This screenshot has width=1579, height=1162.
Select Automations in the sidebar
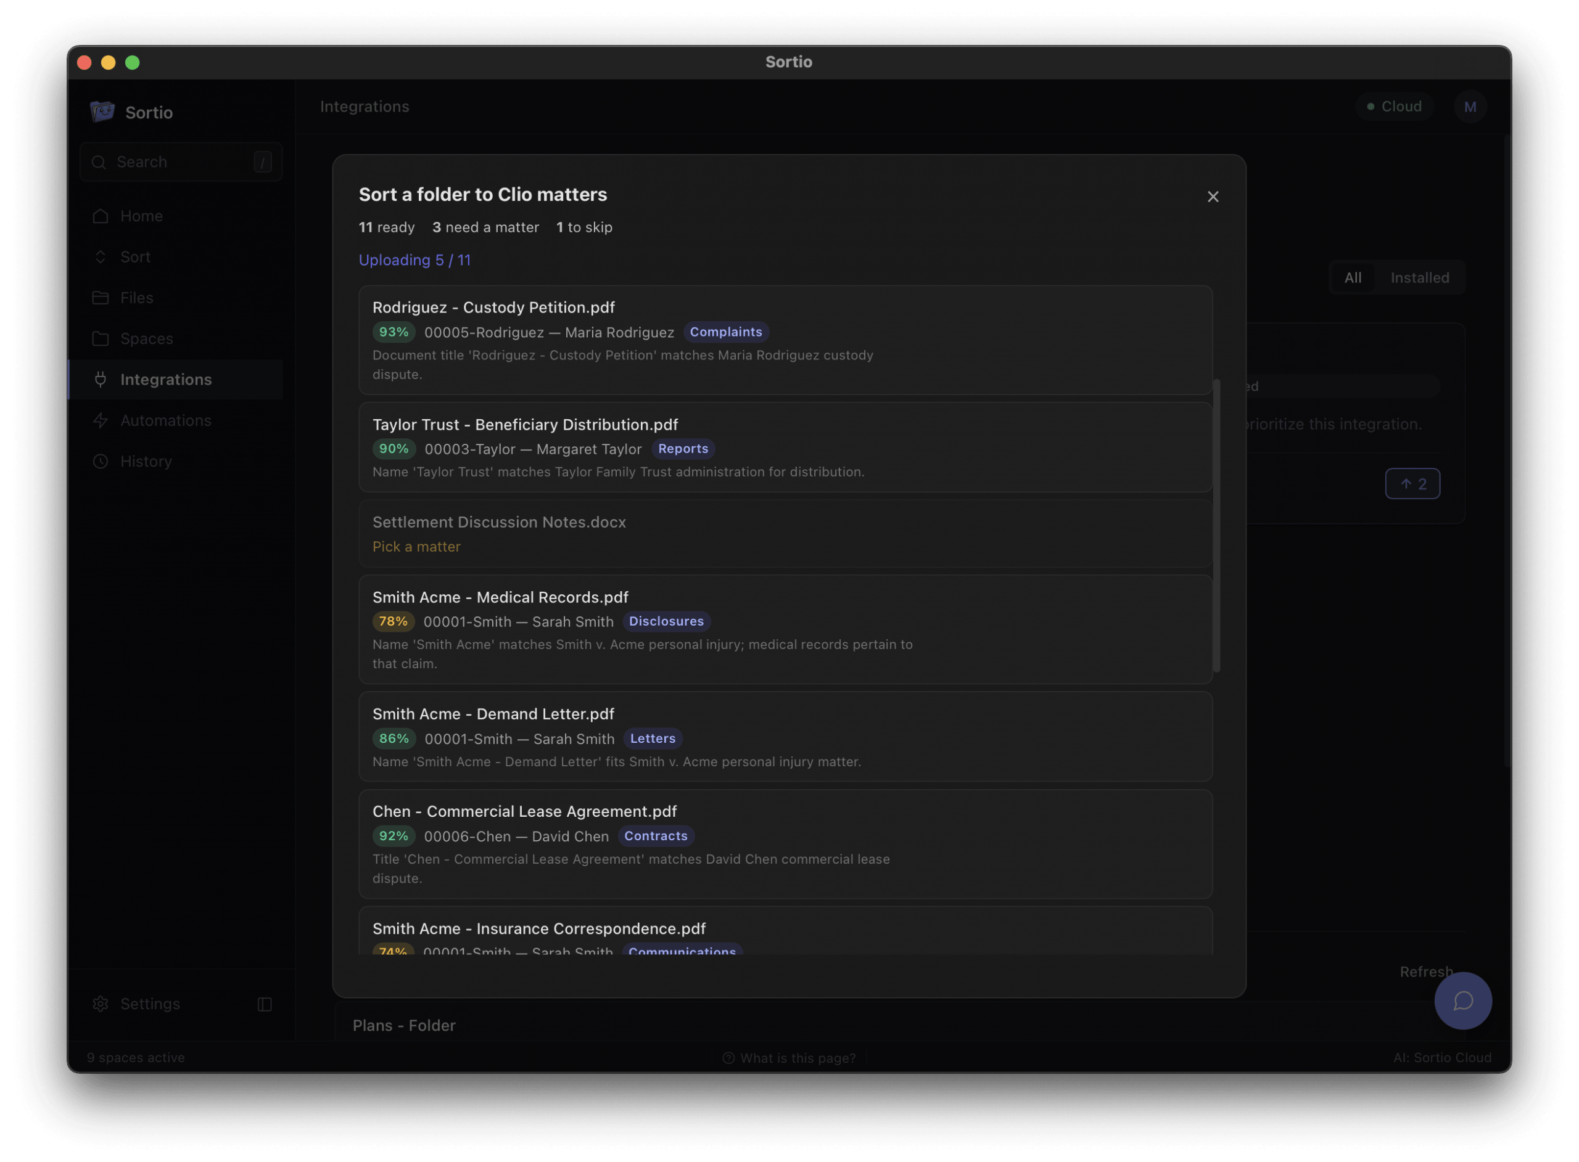pyautogui.click(x=176, y=420)
